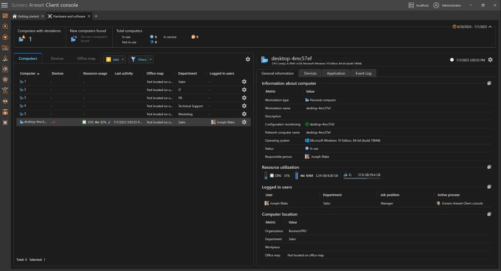Image resolution: width=501 pixels, height=271 pixels.
Task: Open gear menu for Marketing computer 5 row
Action: pyautogui.click(x=244, y=114)
